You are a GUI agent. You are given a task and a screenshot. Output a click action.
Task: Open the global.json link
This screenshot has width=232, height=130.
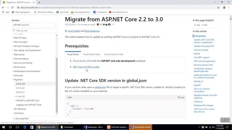point(100,87)
